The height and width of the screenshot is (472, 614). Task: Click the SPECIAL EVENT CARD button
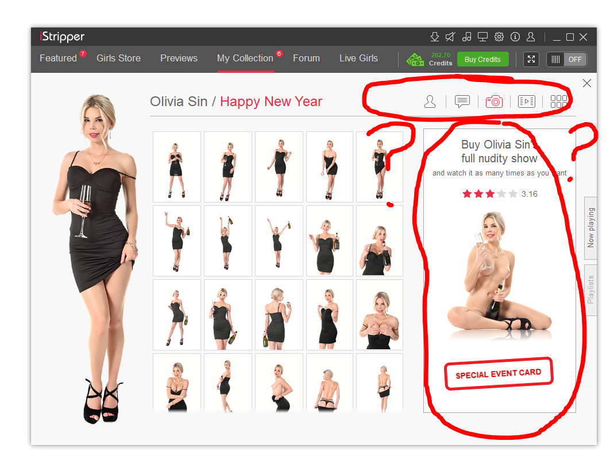tap(499, 373)
